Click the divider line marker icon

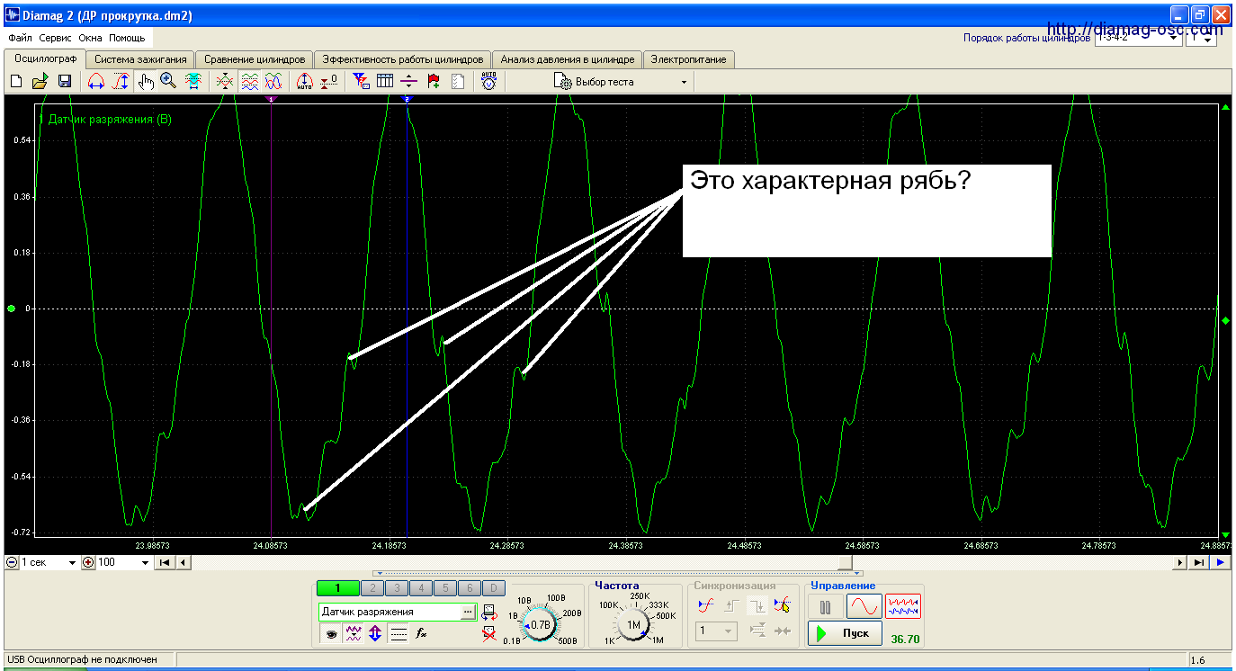point(409,82)
